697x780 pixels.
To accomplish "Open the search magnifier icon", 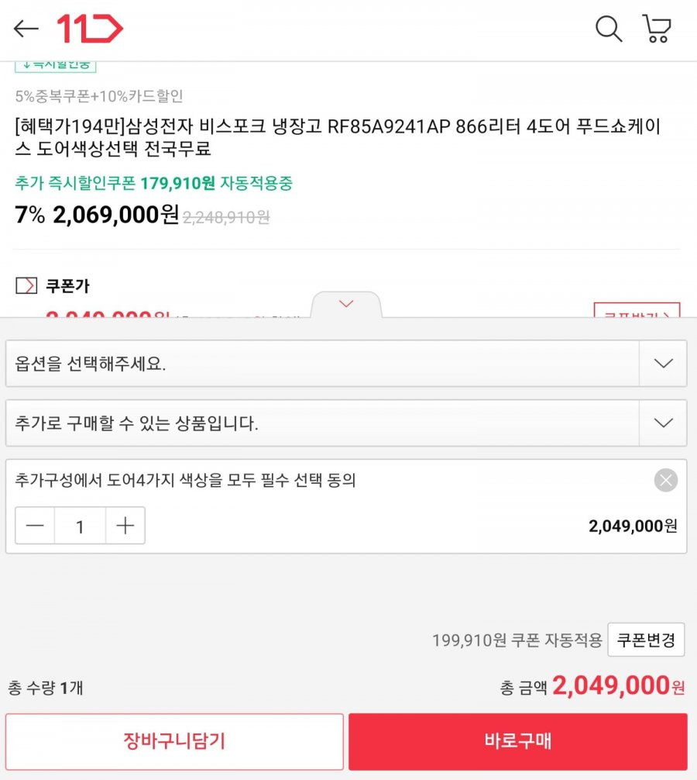I will (609, 29).
